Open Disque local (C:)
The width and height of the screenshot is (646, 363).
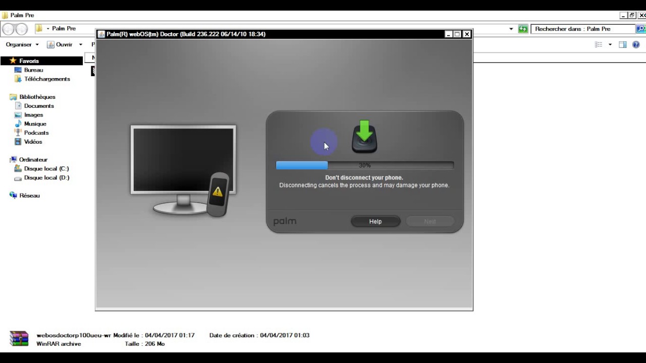[x=46, y=169]
